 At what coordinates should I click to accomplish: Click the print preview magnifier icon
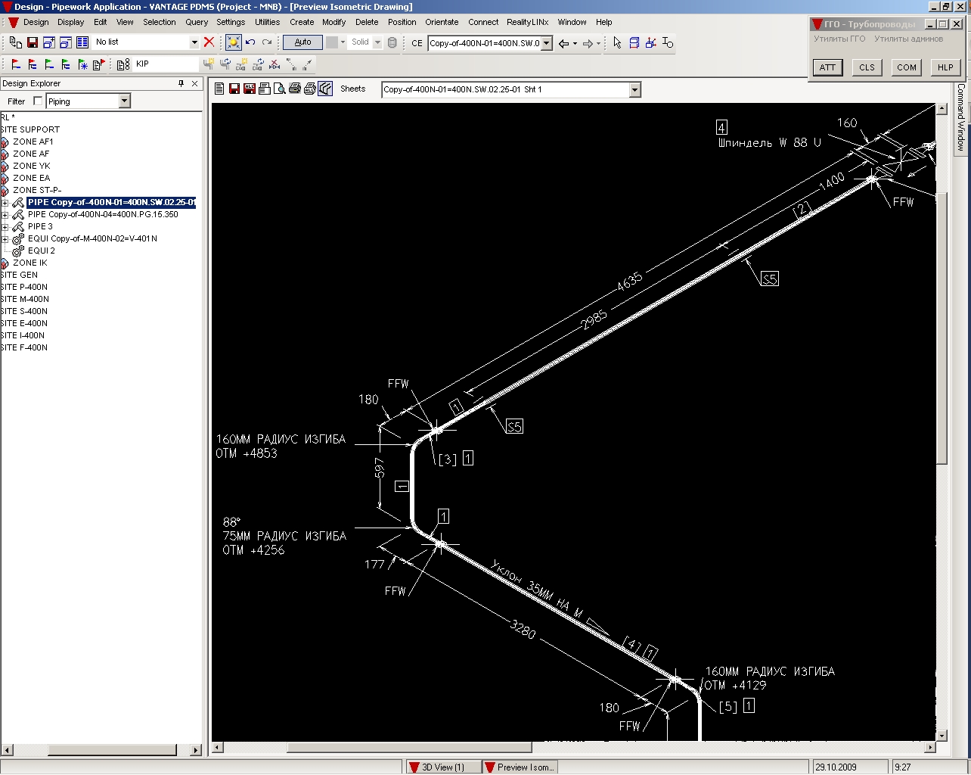280,89
